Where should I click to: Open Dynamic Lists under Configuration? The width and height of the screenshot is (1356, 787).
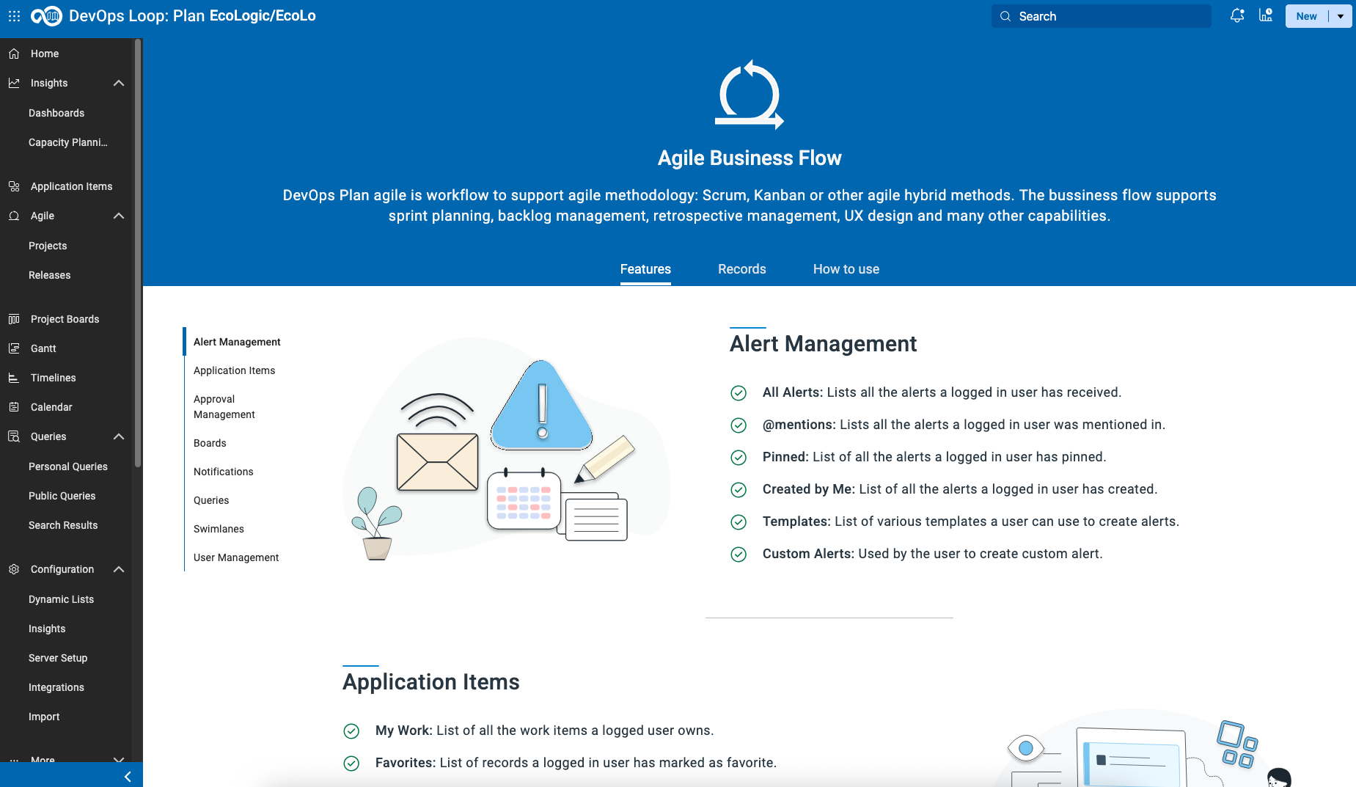tap(62, 599)
